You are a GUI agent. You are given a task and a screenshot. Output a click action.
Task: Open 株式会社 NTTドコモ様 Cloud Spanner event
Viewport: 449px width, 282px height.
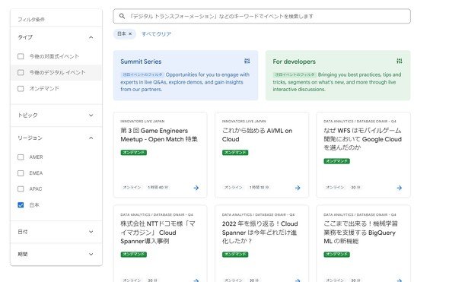(x=158, y=233)
